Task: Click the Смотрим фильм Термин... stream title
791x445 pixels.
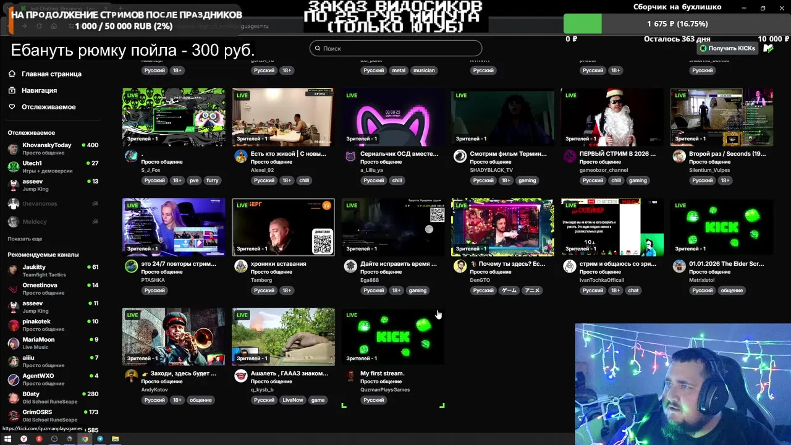Action: coord(508,153)
